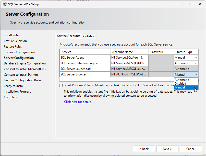Select the Service Accounts tab

pos(69,36)
